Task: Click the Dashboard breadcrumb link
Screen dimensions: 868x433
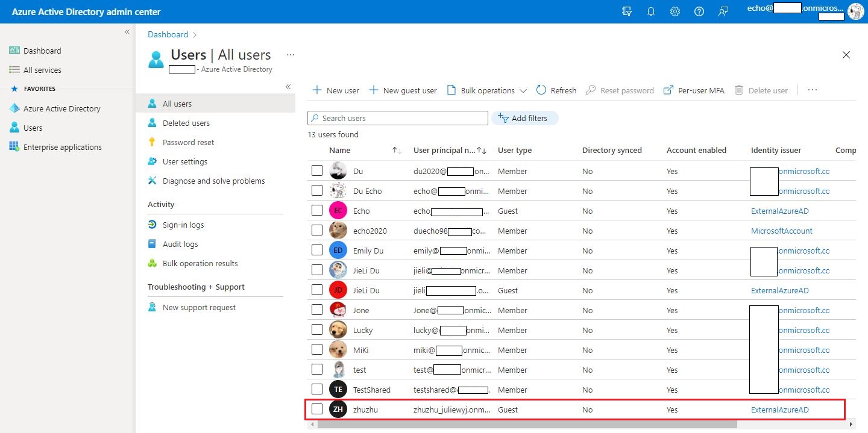Action: coord(168,34)
